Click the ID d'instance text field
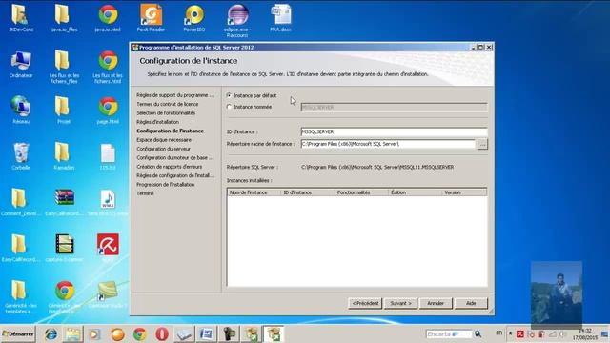The image size is (610, 343). [394, 131]
